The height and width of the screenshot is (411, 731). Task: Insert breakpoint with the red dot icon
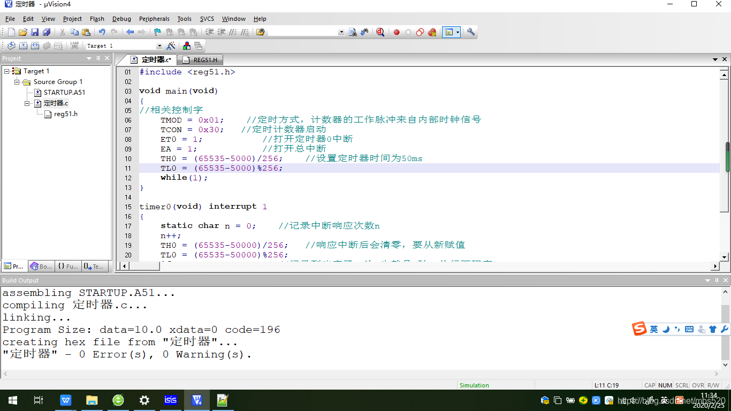[x=397, y=32]
